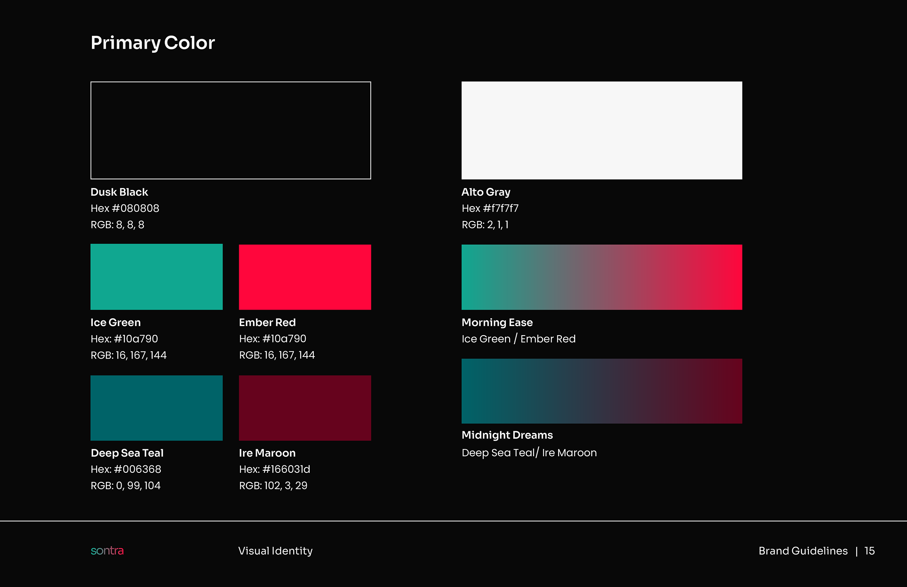
Task: Click page number 15
Action: pos(869,551)
